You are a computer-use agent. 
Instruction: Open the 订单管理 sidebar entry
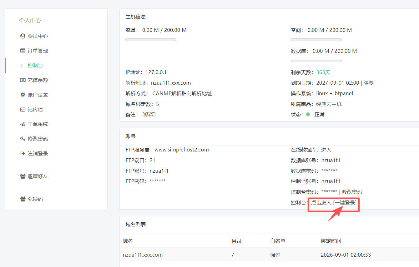(x=34, y=51)
